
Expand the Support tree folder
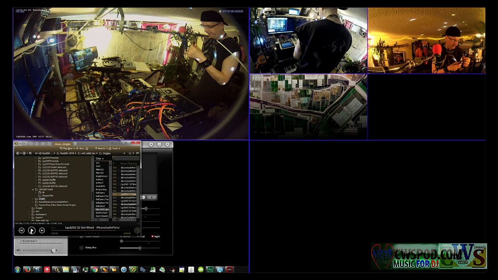point(29,218)
